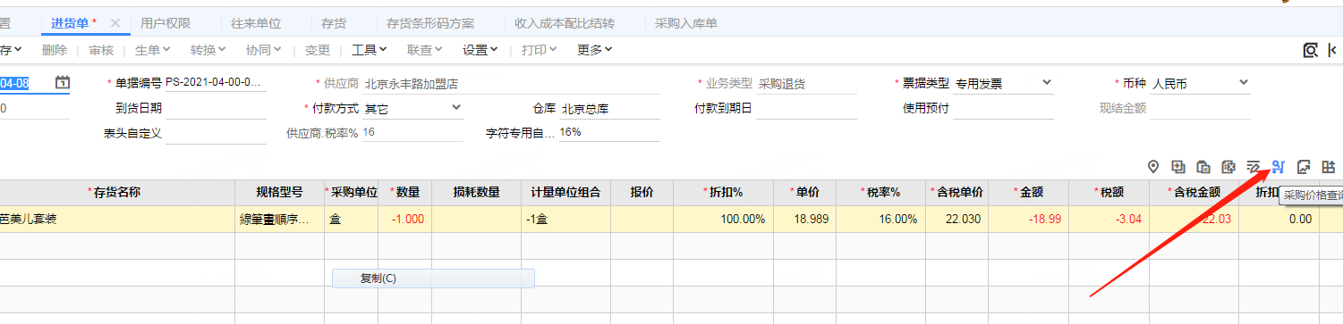The height and width of the screenshot is (324, 1343).
Task: Click the 使用预付 input field
Action: (1004, 109)
